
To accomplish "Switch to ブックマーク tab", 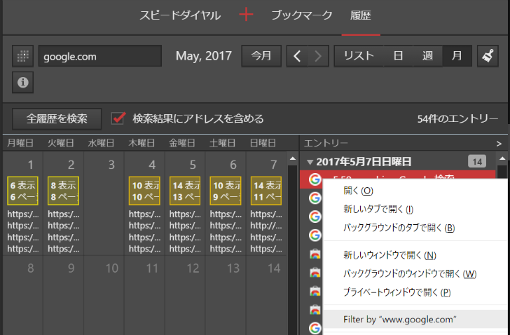I will pyautogui.click(x=301, y=15).
